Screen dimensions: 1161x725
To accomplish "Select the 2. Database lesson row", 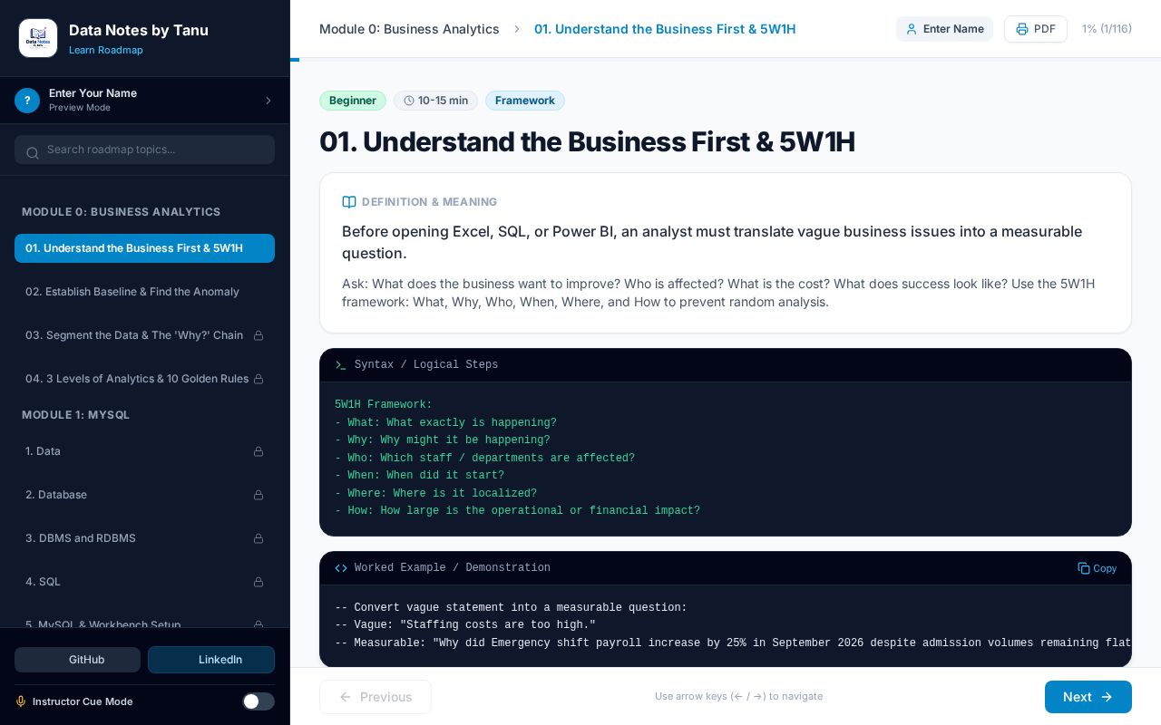I will [x=144, y=495].
